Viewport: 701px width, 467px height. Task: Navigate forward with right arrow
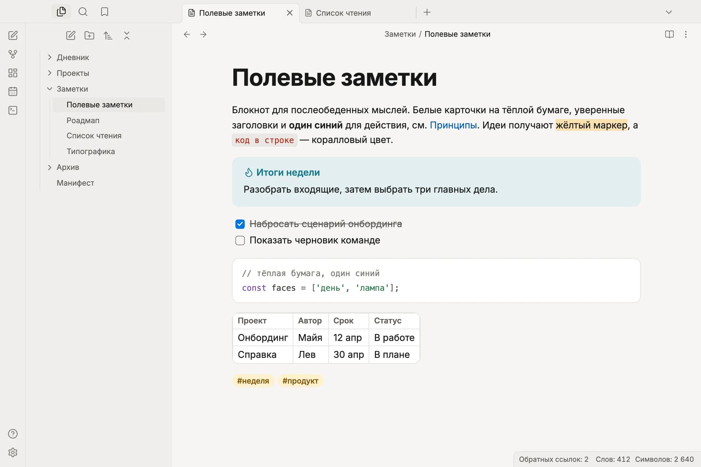[203, 34]
